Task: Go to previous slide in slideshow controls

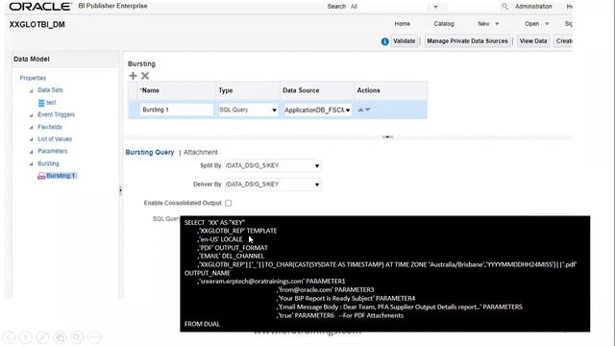Action: 9,337
